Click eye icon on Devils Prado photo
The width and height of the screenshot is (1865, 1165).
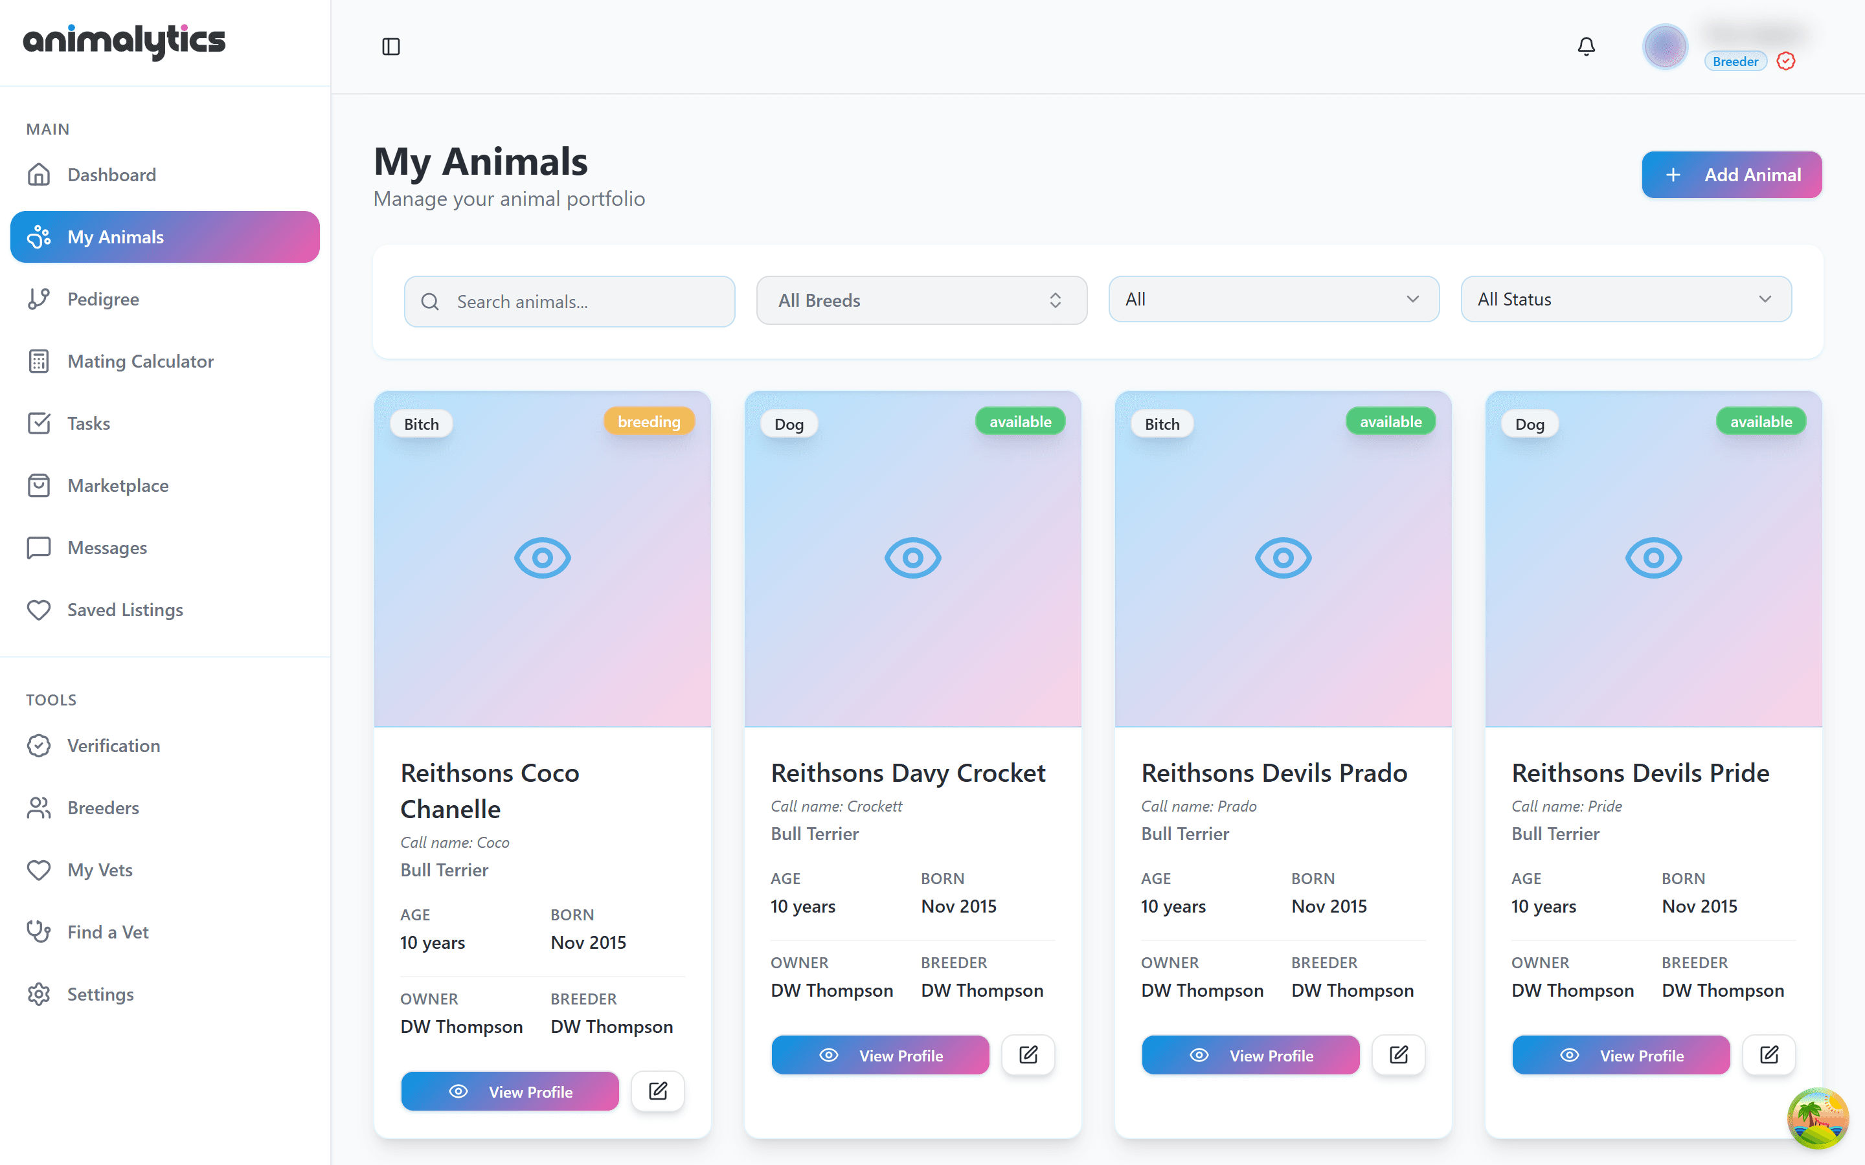point(1283,558)
